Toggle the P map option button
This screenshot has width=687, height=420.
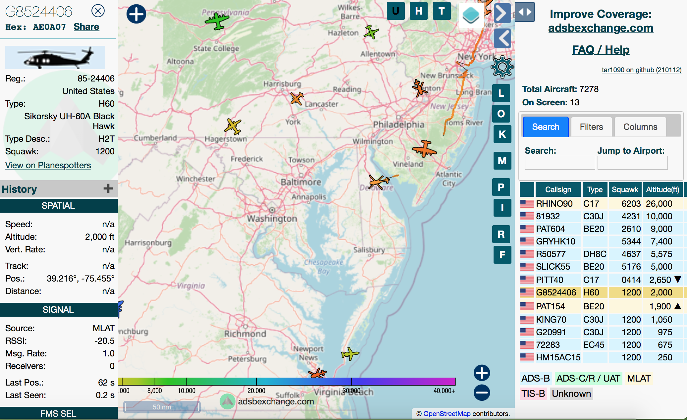(x=502, y=187)
